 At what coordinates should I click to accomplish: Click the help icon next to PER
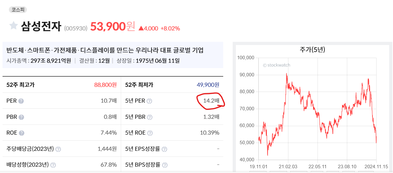tap(21, 101)
